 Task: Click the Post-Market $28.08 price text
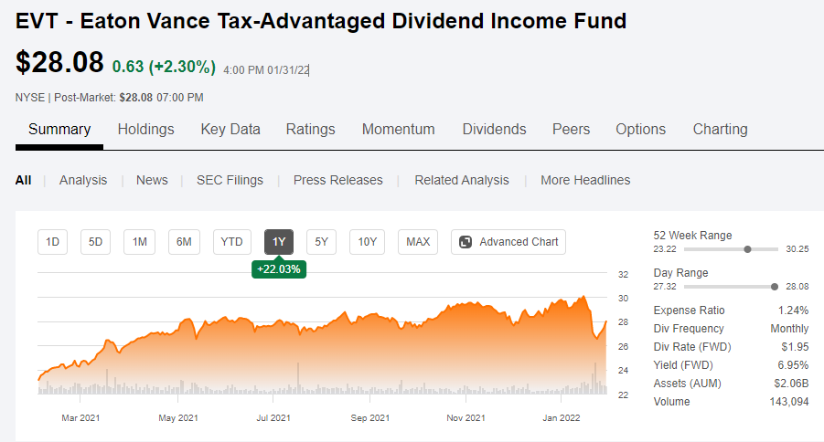pos(135,98)
